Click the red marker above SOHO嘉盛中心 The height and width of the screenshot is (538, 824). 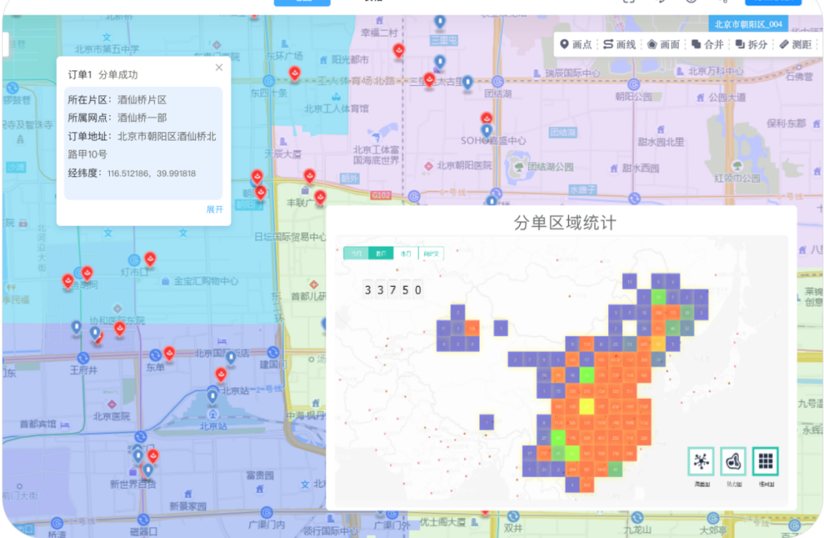tap(486, 118)
